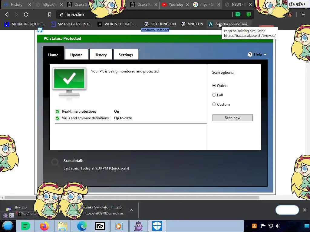The image size is (310, 232).
Task: Click the Java tray icon
Action: tap(254, 226)
